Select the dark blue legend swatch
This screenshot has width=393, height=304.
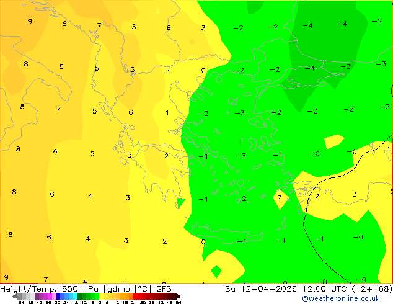[58, 296]
